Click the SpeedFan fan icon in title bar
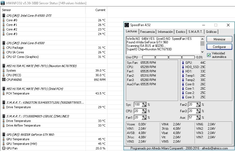 [127, 25]
